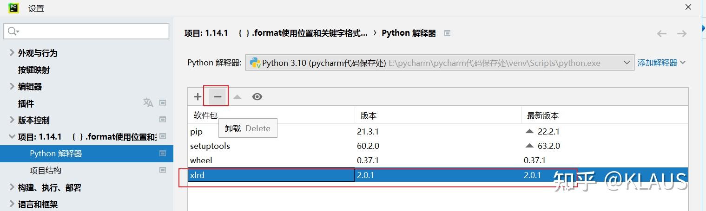The height and width of the screenshot is (211, 706).
Task: Expand the 外观与行为 settings group
Action: pos(12,53)
